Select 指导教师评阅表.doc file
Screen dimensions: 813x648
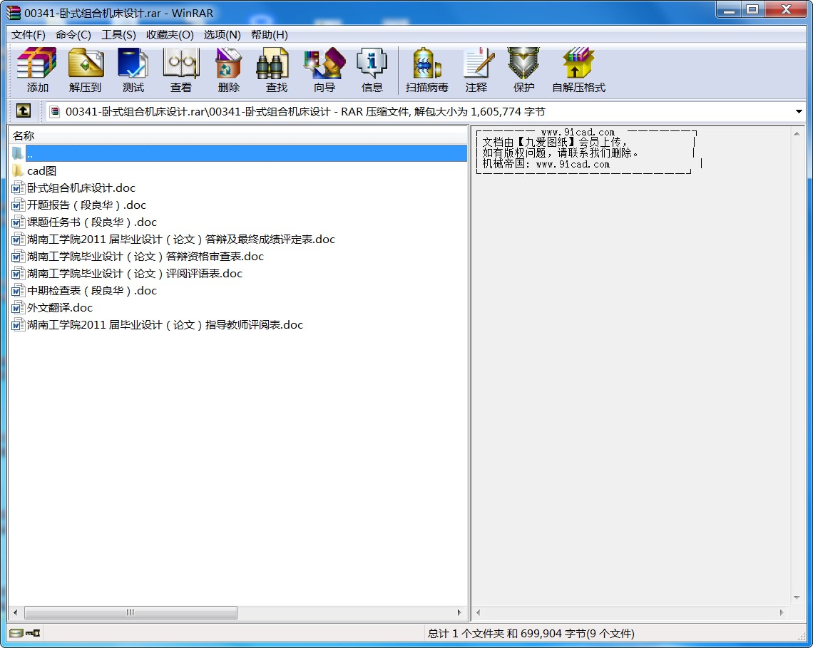[165, 324]
